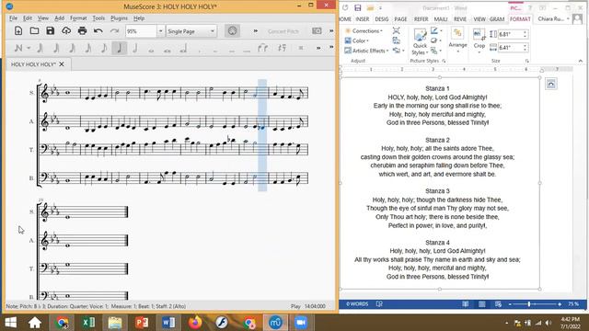
Task: Expand hidden playback toolbar items
Action: click(x=256, y=31)
